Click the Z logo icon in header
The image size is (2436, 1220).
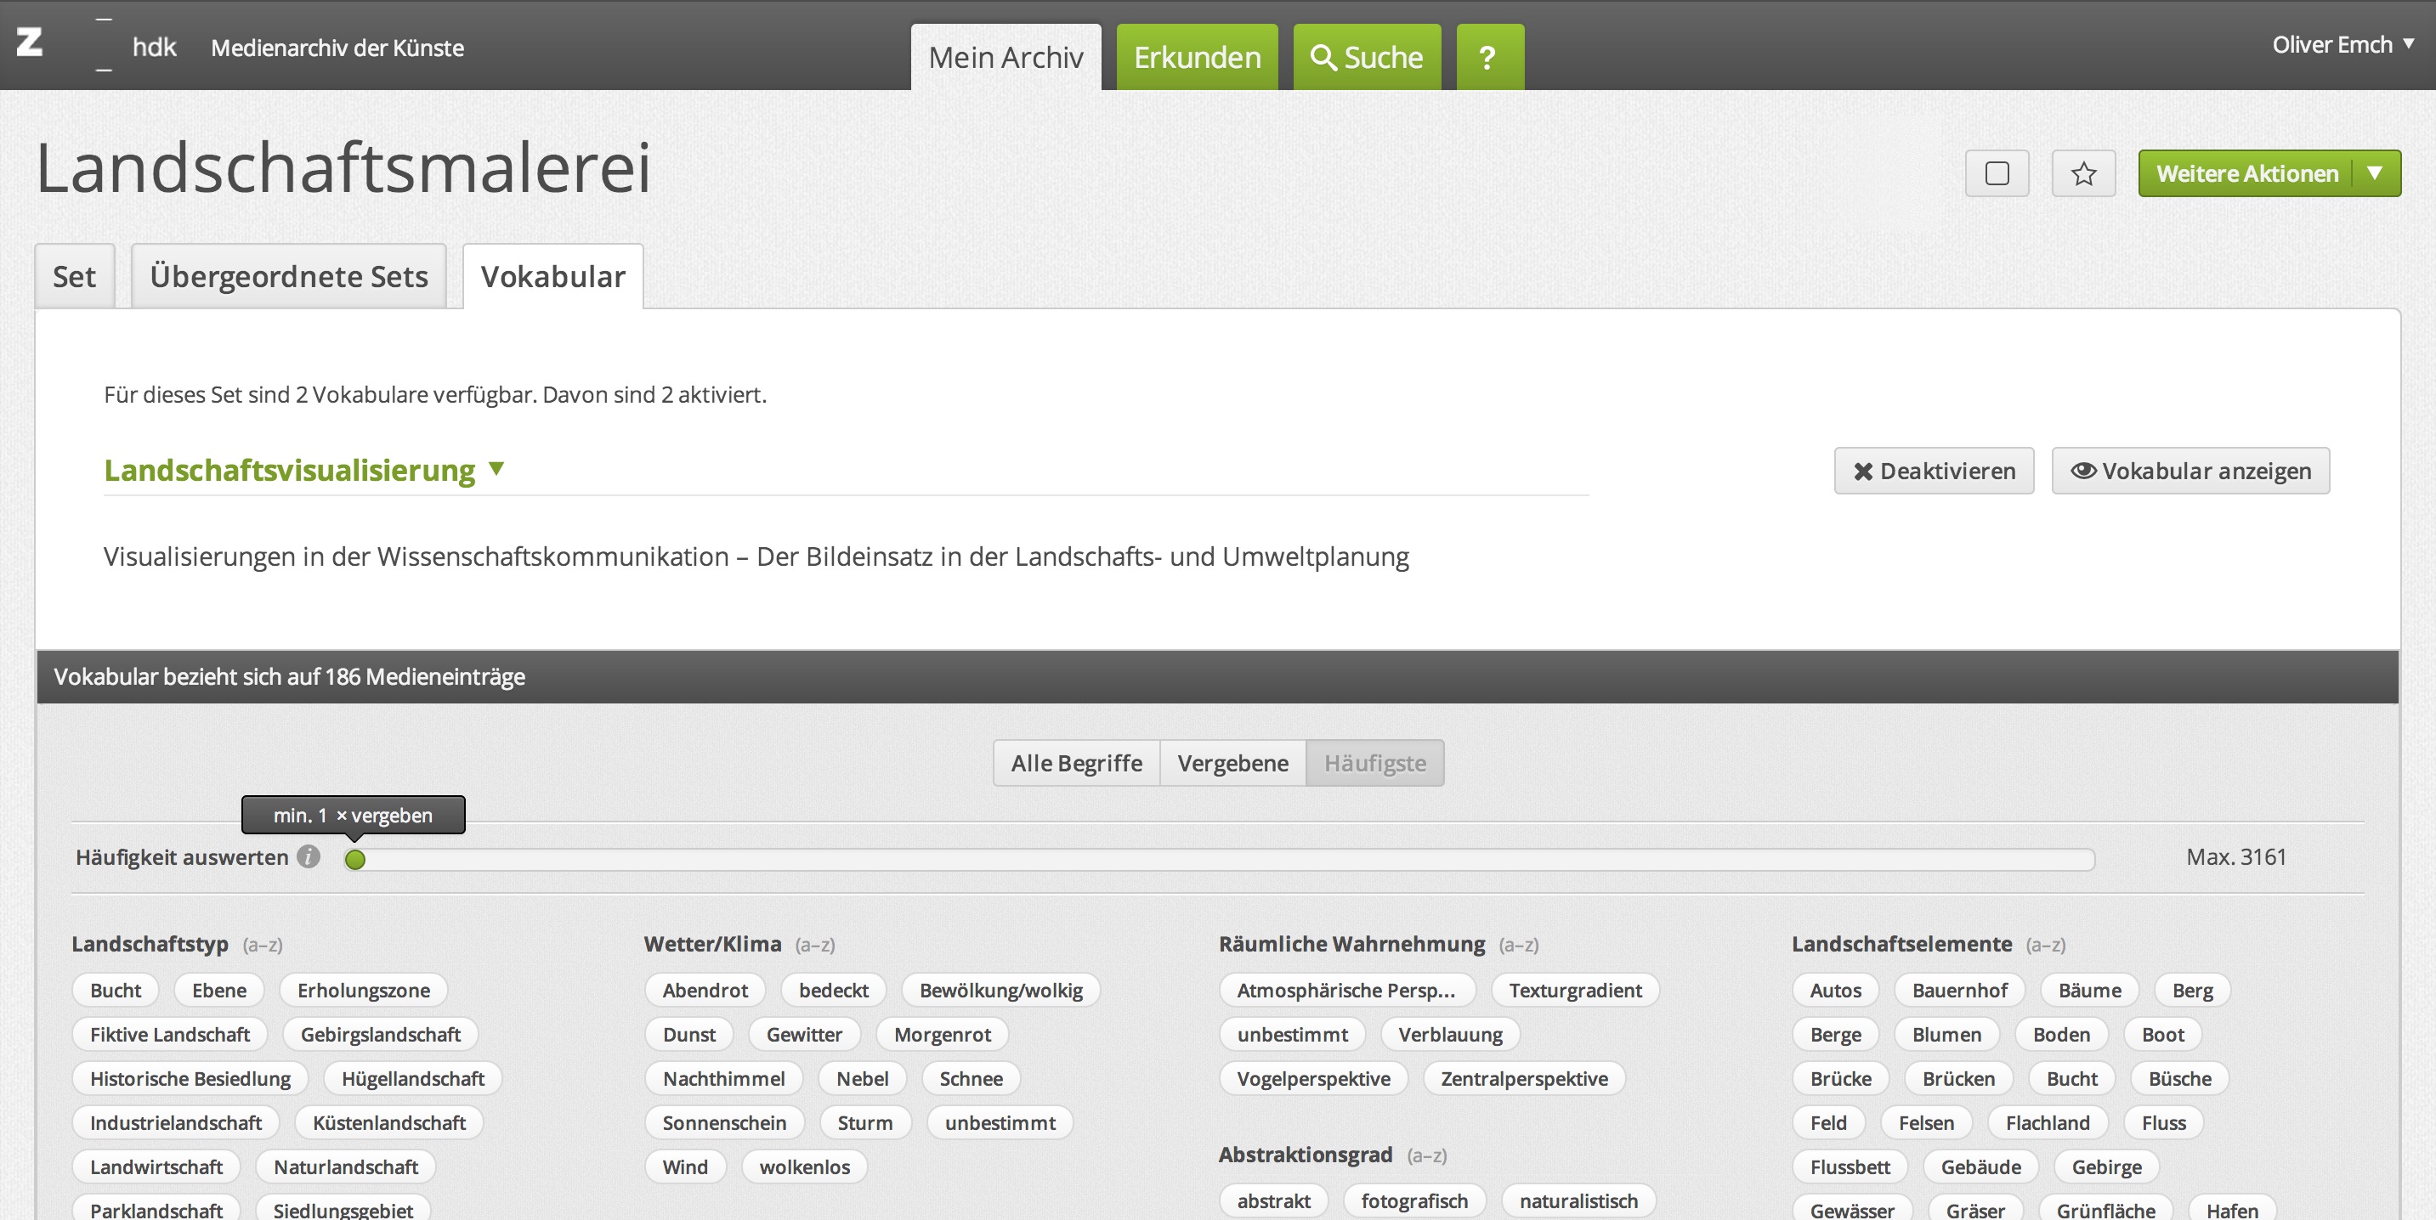tap(29, 43)
